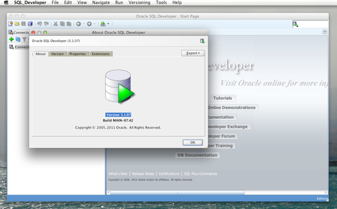Open the SQL Worksheet dropdown arrow

tap(108, 24)
